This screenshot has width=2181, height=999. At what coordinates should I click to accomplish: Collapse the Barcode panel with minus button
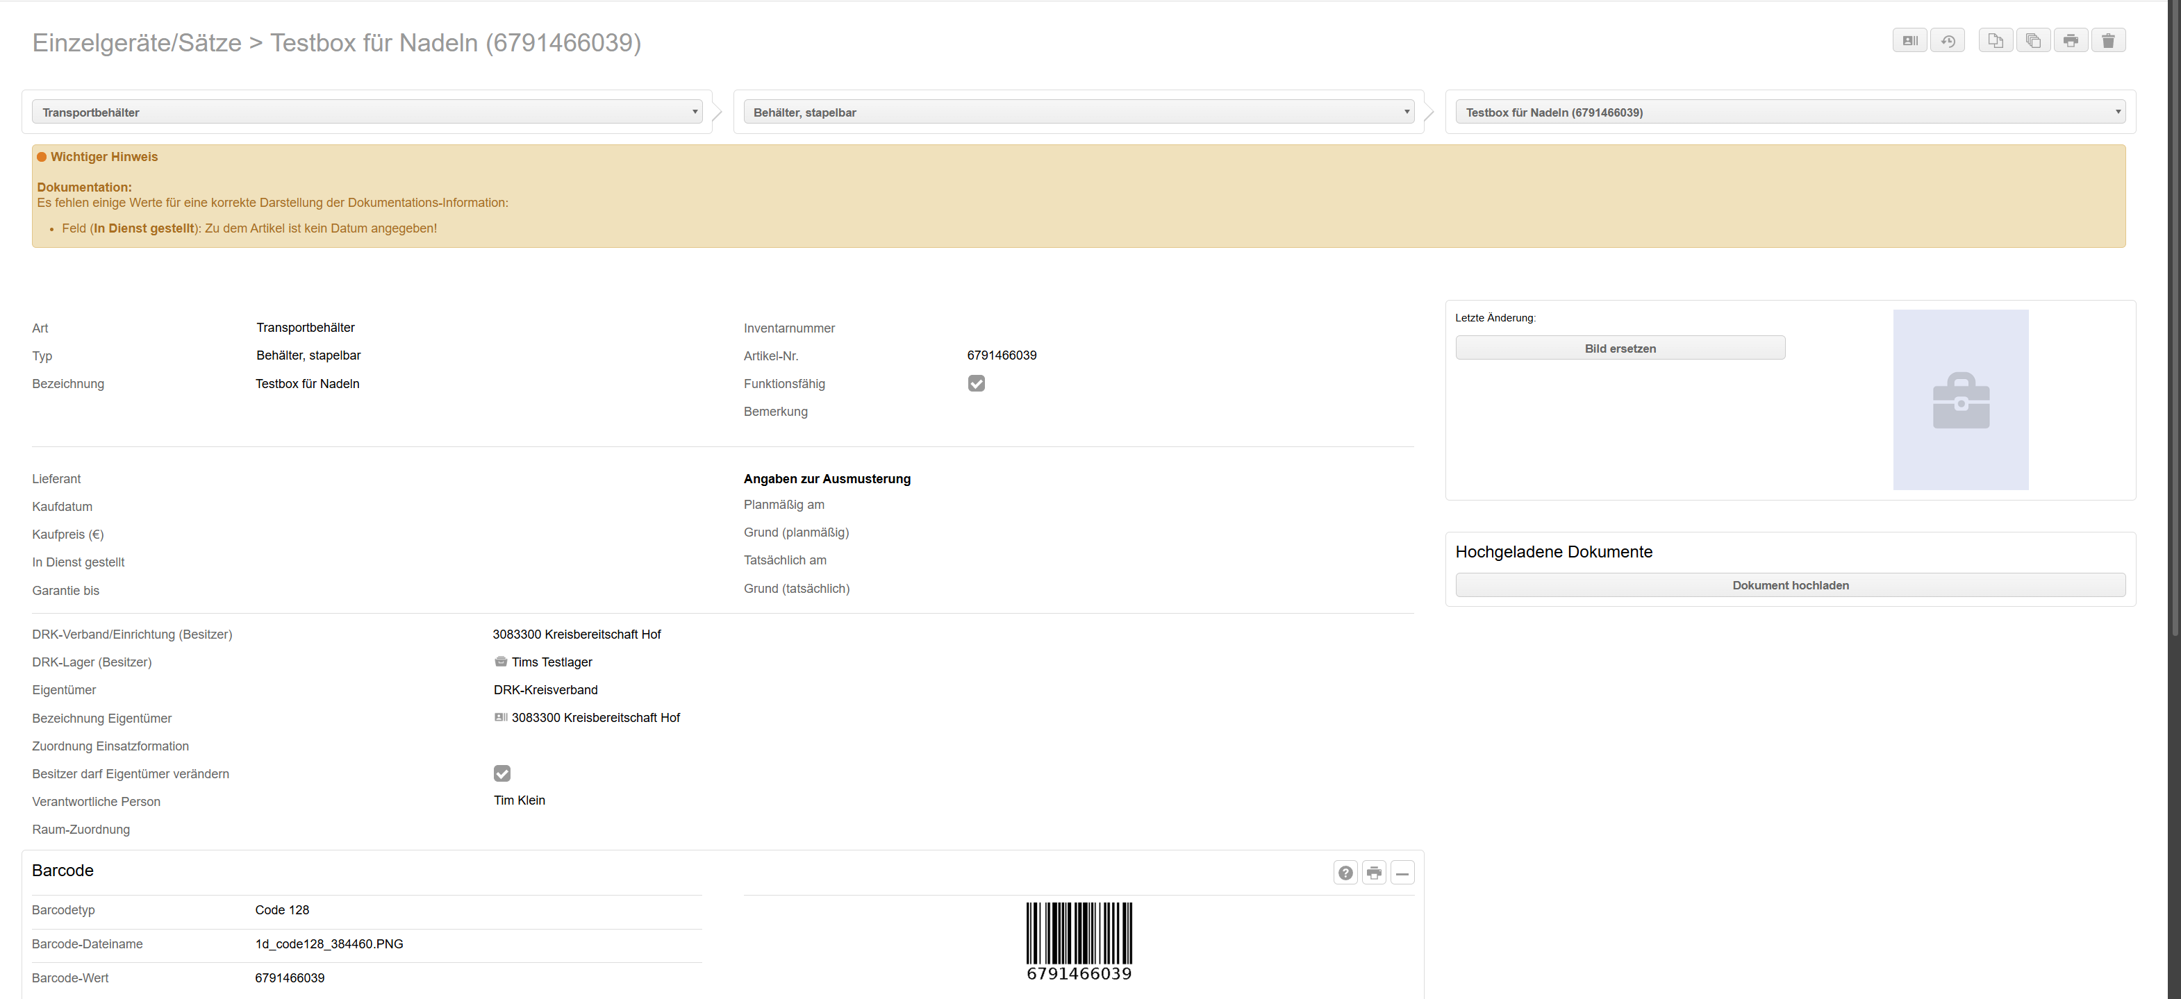coord(1402,872)
